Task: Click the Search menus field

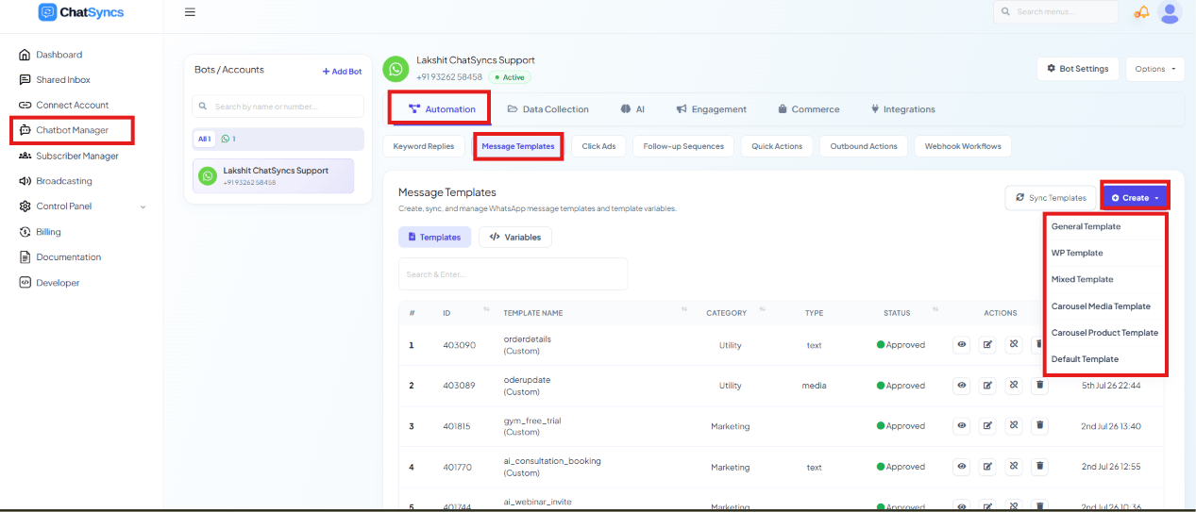Action: pyautogui.click(x=1055, y=12)
